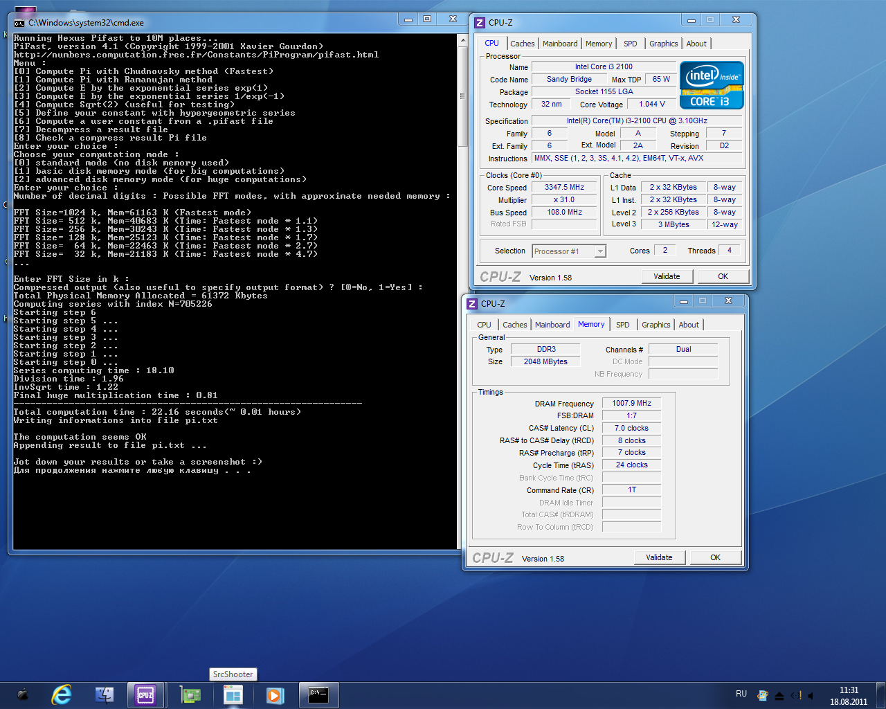Click OK in top CPU-Z window
Screen dimensions: 886x709
pyautogui.click(x=723, y=276)
